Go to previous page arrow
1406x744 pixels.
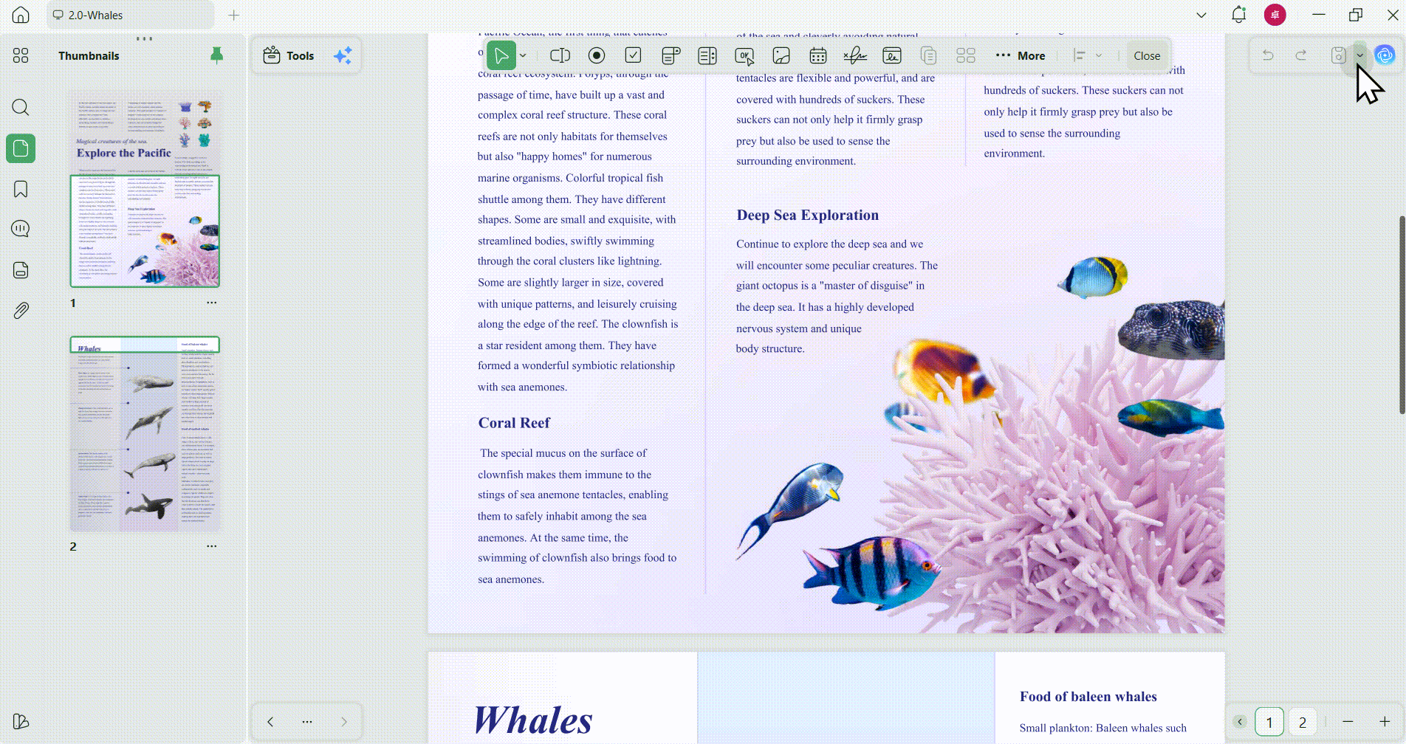pyautogui.click(x=270, y=722)
